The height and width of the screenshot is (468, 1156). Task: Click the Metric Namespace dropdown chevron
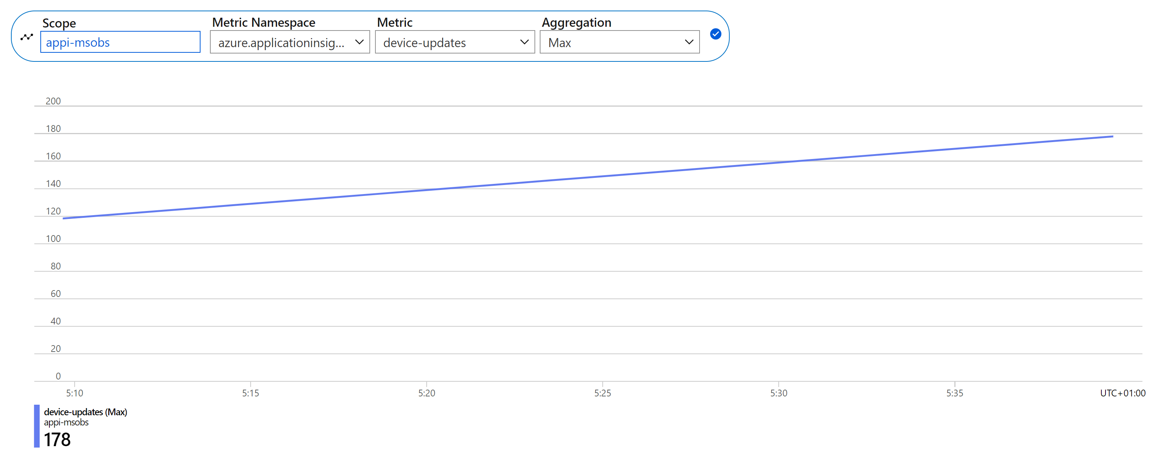[x=359, y=42]
